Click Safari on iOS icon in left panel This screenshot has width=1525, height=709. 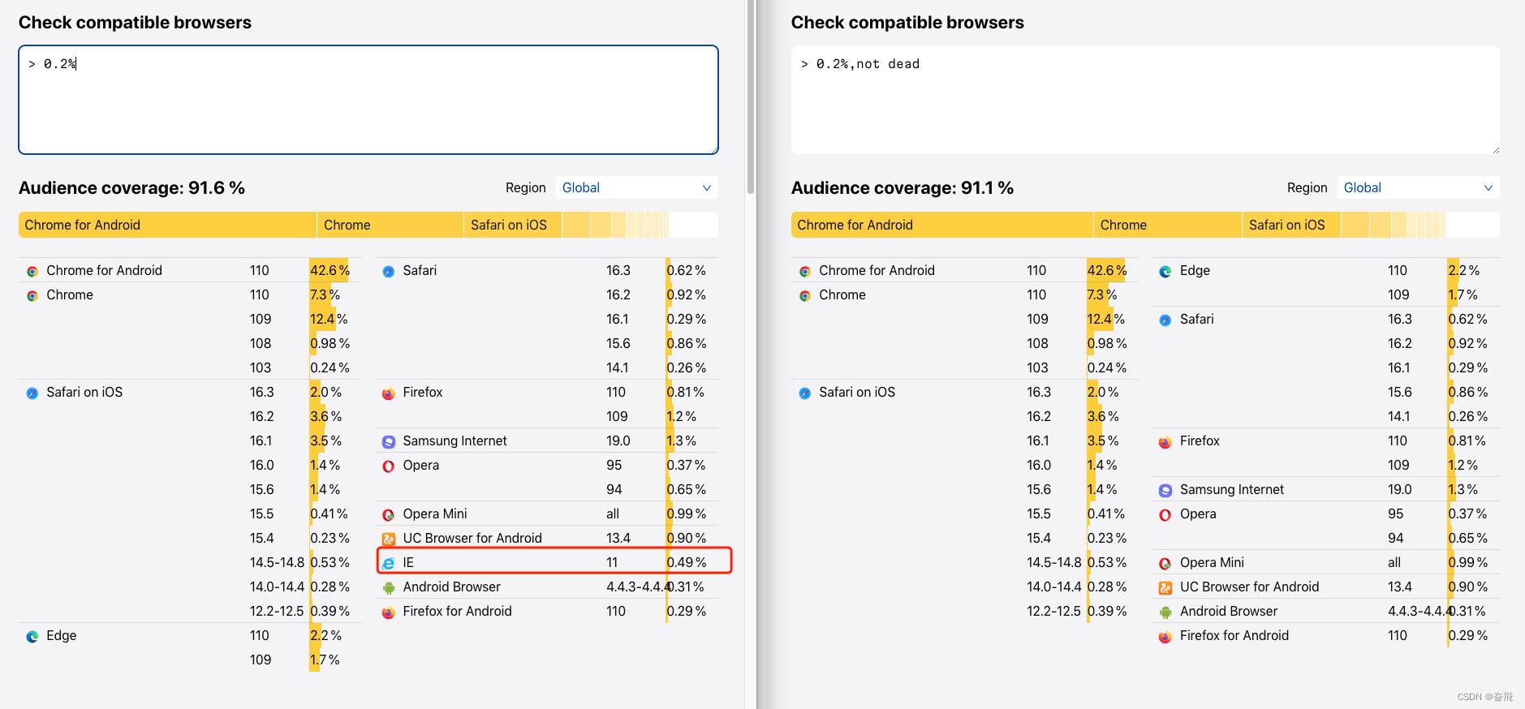[x=32, y=393]
